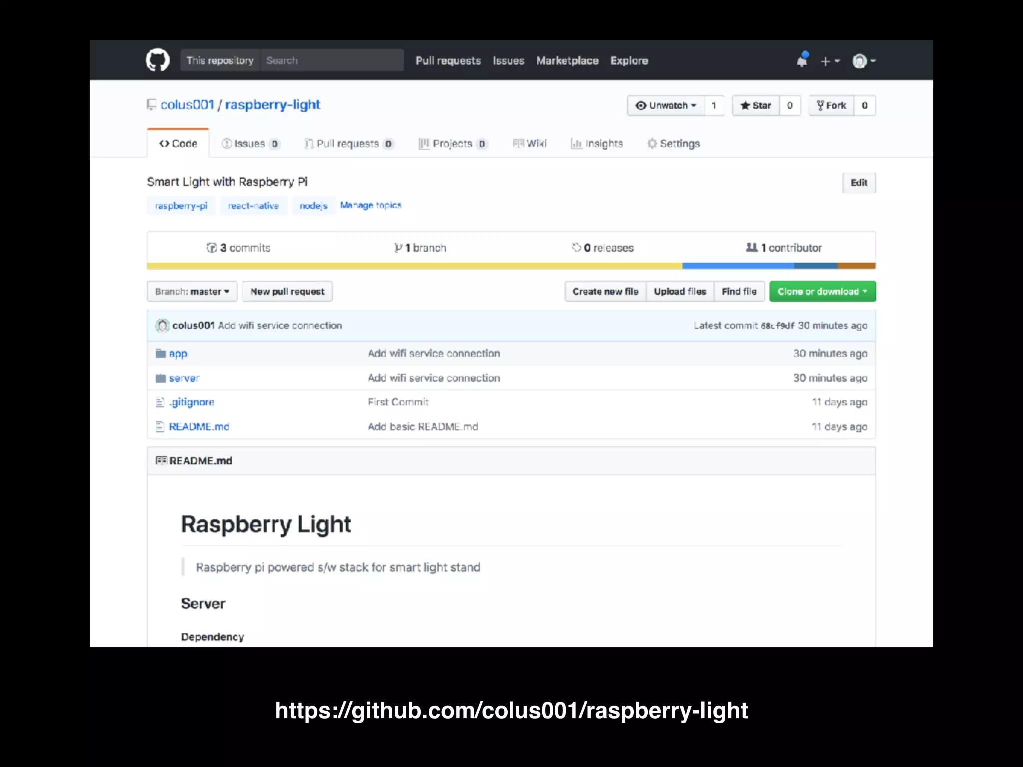Open the notifications bell
Viewport: 1023px width, 767px height.
tap(802, 60)
